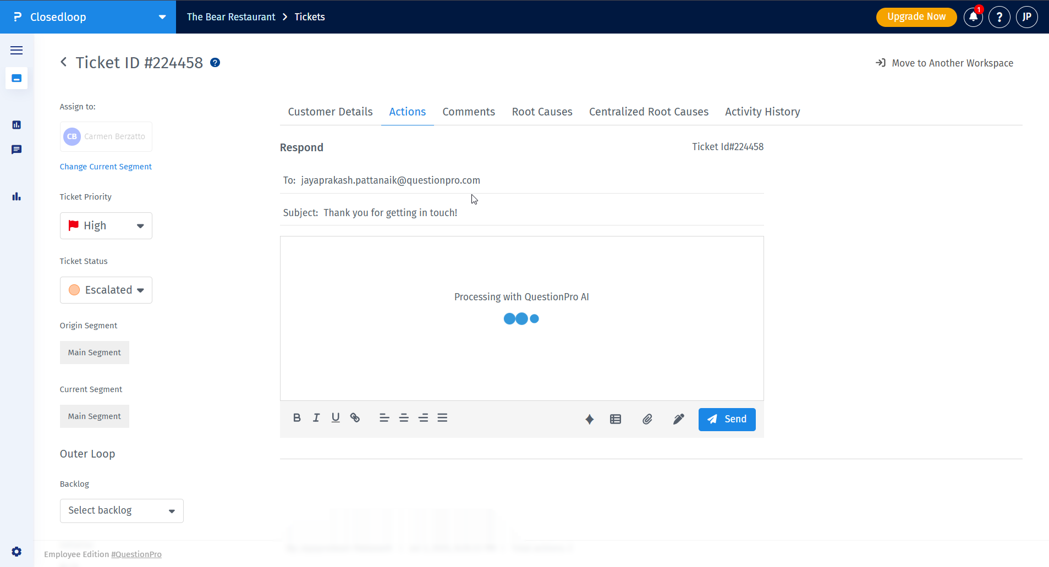Toggle center text alignment
This screenshot has width=1049, height=567.
(x=403, y=418)
